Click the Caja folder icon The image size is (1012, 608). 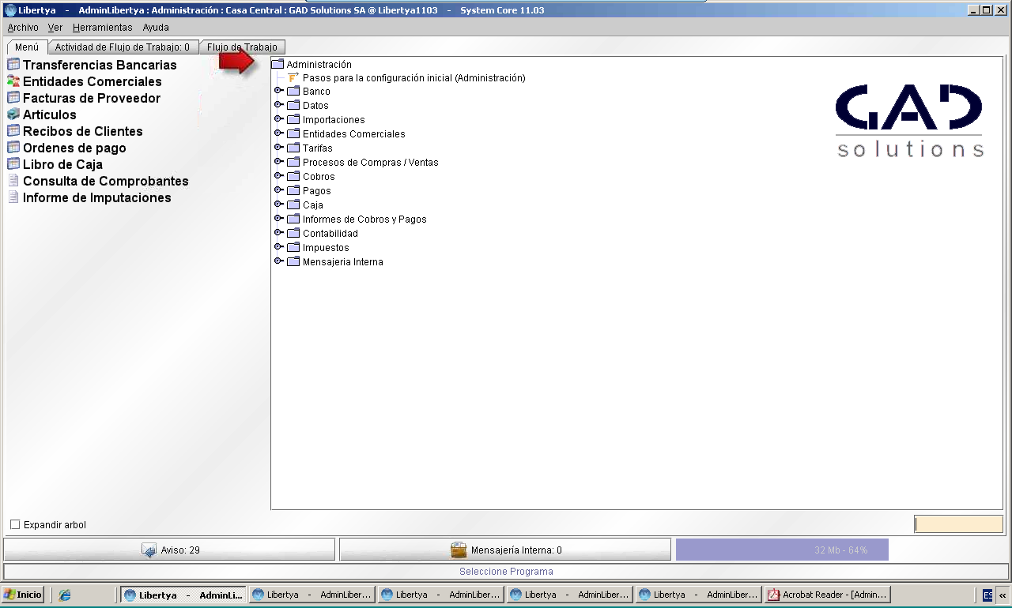coord(293,205)
